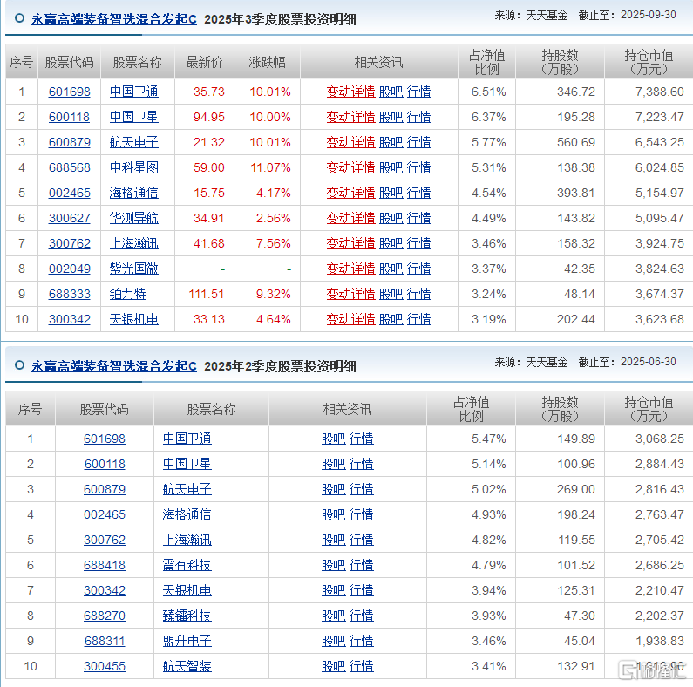This screenshot has width=693, height=687.
Task: Open 股吧 for 铂力特 row
Action: pyautogui.click(x=391, y=294)
